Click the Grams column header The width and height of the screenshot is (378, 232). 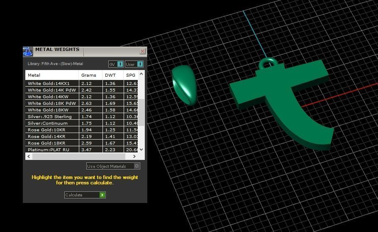(90, 75)
